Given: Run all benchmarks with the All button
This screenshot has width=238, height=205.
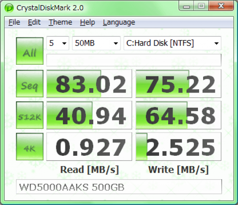Looking at the screenshot, I should tap(30, 51).
